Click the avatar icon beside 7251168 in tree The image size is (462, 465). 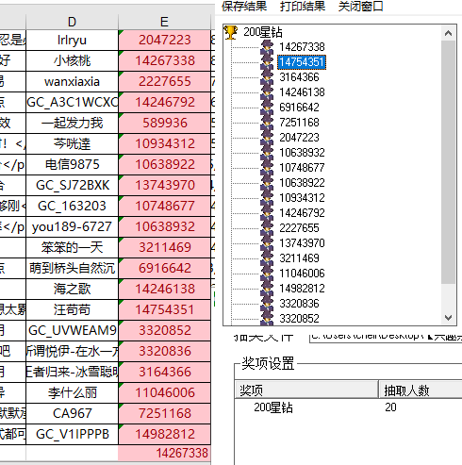coord(267,123)
